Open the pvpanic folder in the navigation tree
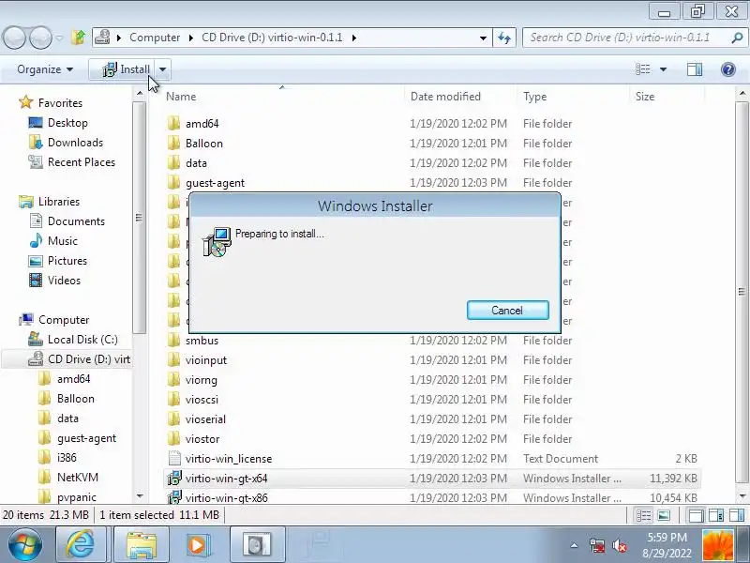750x563 pixels. pos(76,497)
